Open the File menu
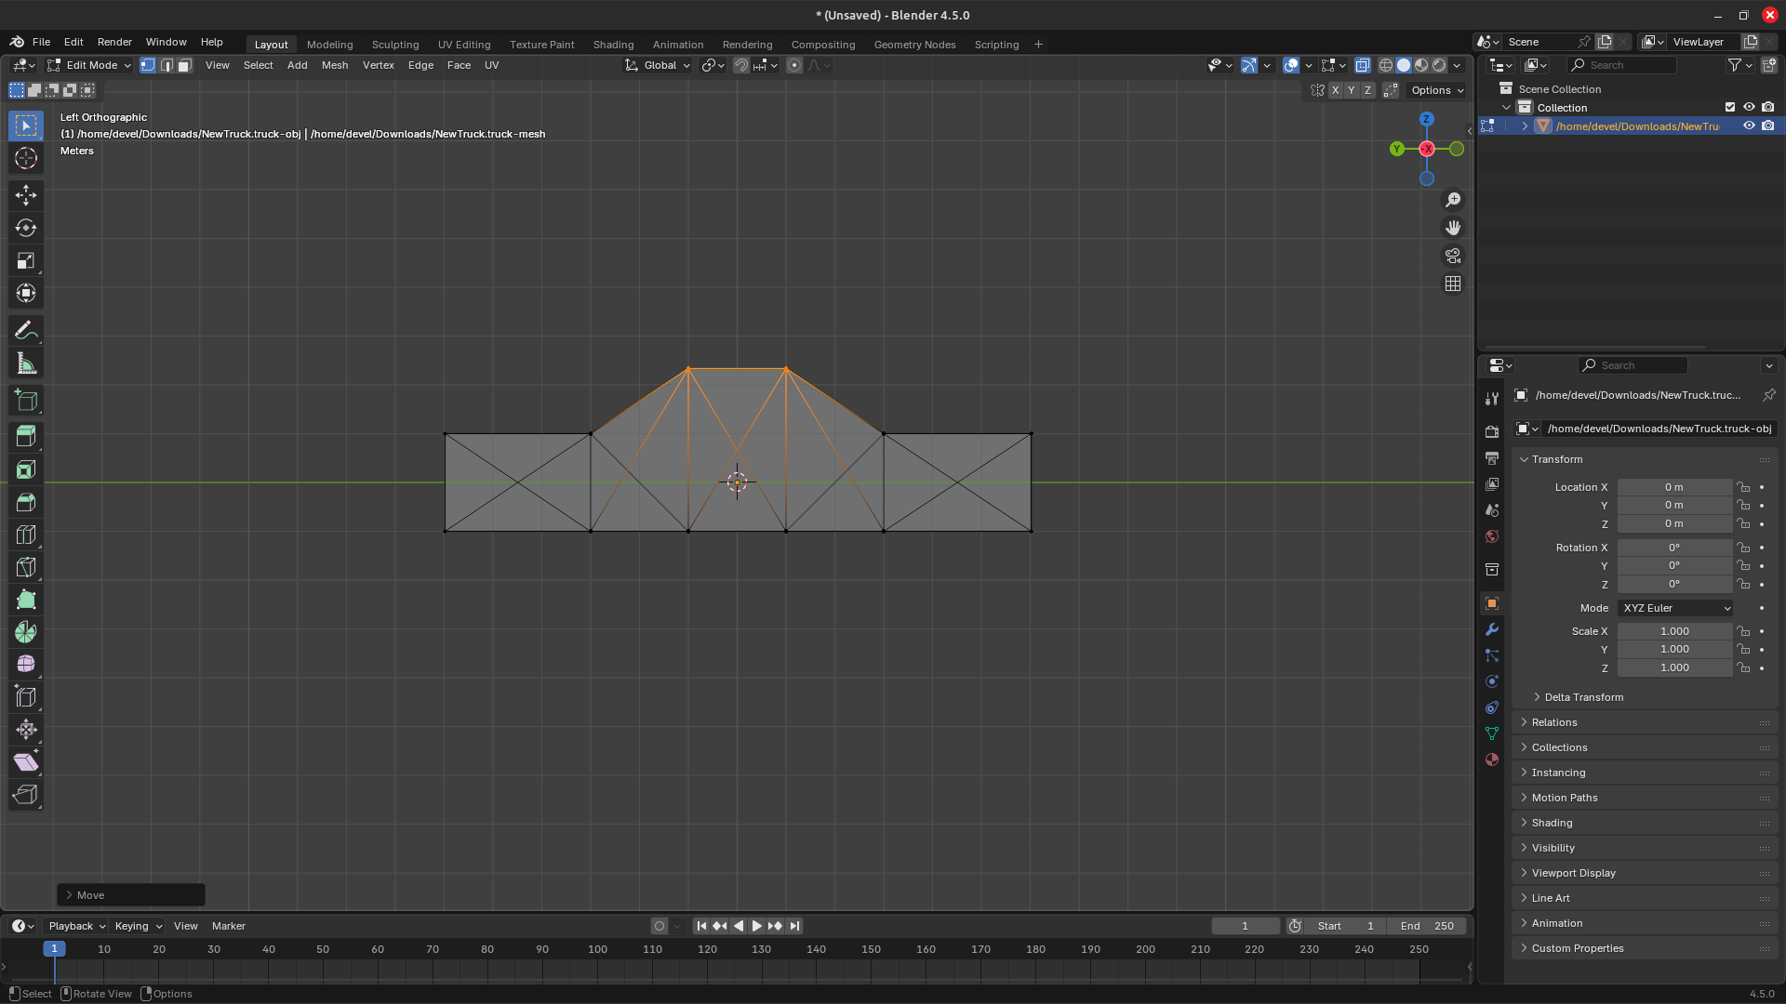 tap(41, 42)
